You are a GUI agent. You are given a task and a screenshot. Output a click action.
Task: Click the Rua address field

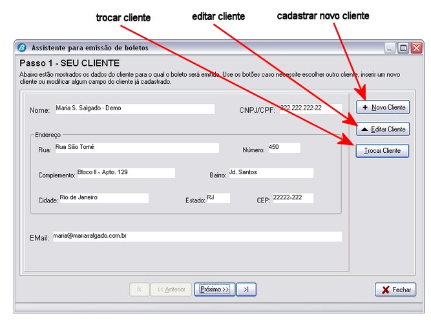136,148
